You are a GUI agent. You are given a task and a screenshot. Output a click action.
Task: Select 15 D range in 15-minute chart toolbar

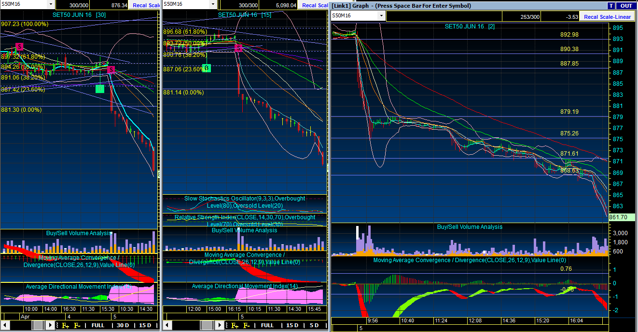(292, 325)
